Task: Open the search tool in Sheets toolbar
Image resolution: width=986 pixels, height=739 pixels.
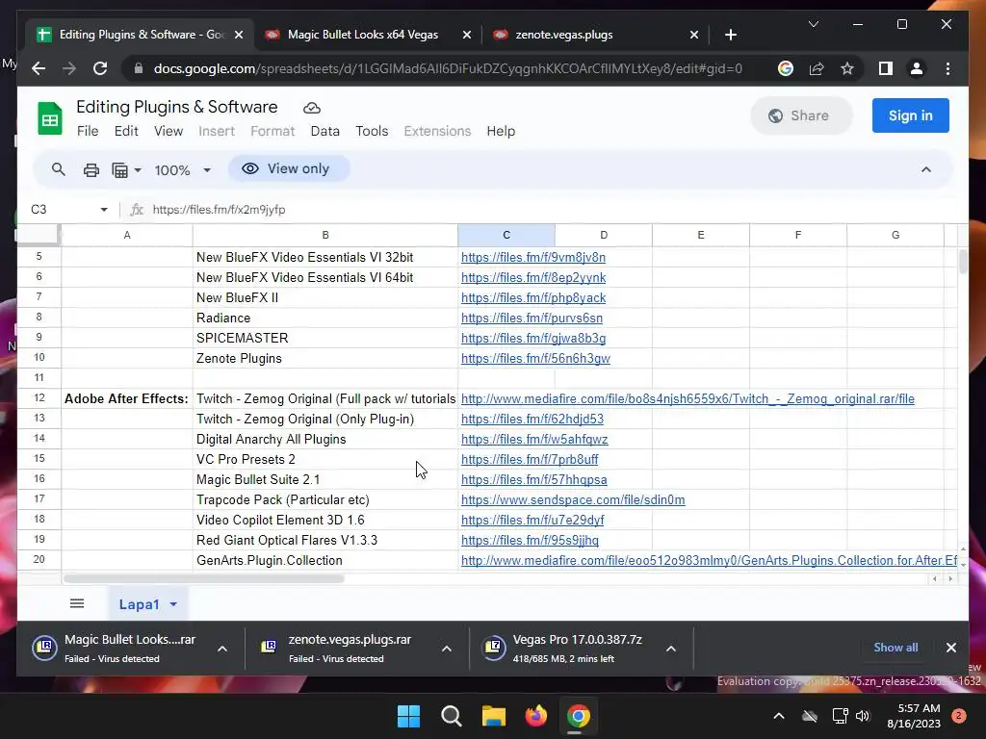Action: (59, 169)
